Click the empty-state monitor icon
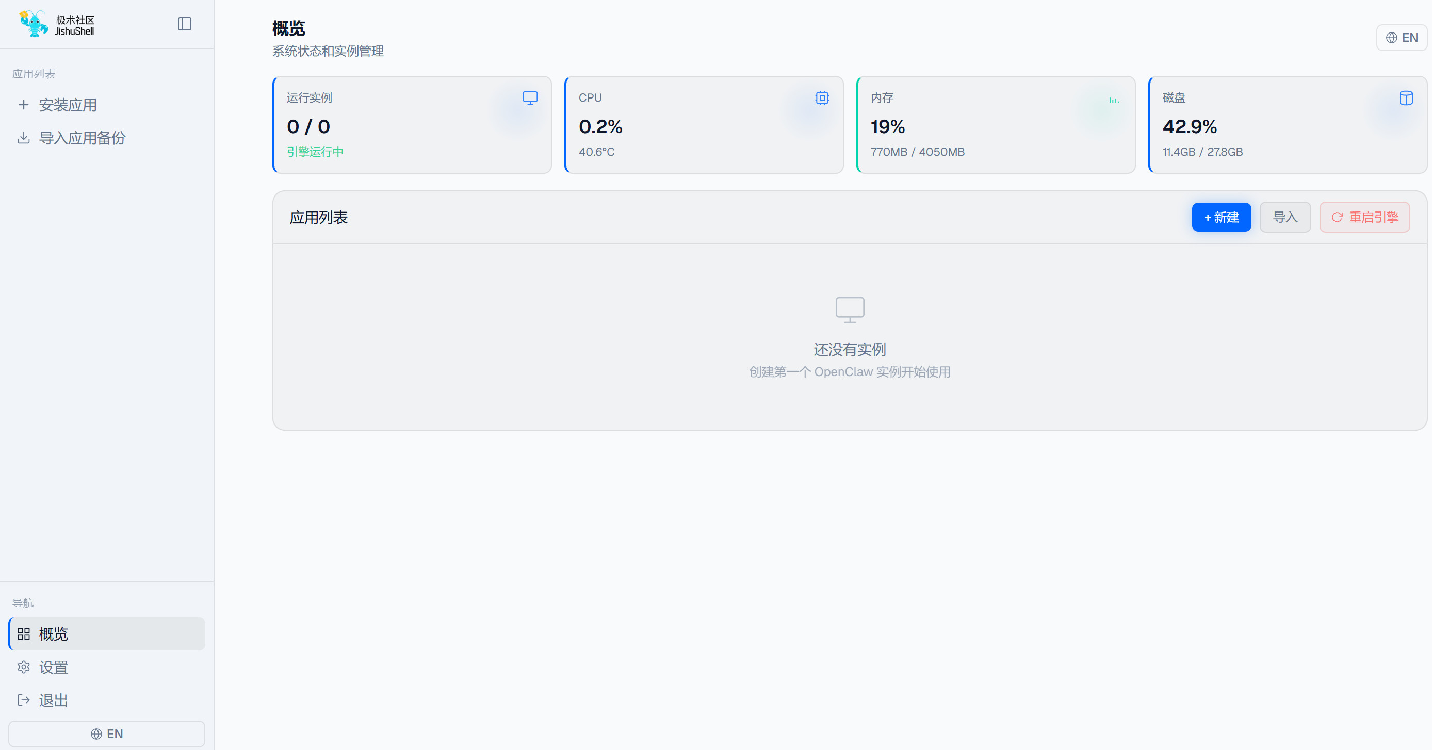This screenshot has height=750, width=1432. click(x=850, y=309)
